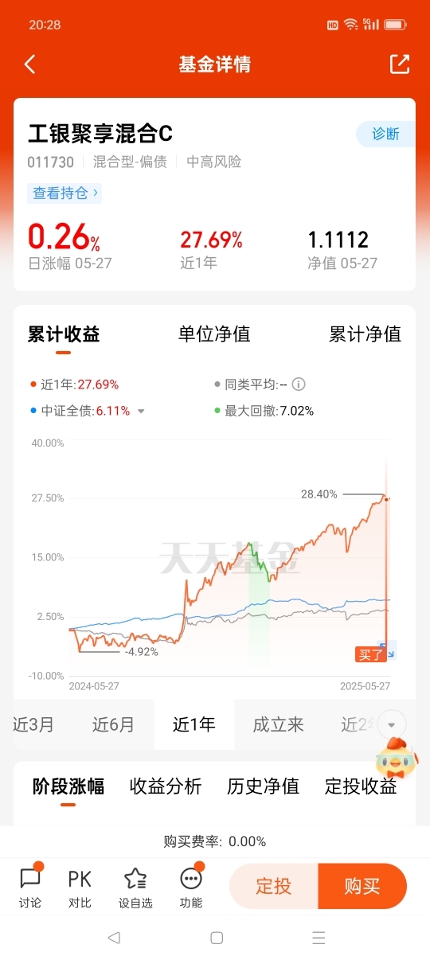Tap the back arrow icon
The height and width of the screenshot is (960, 430).
coord(30,64)
